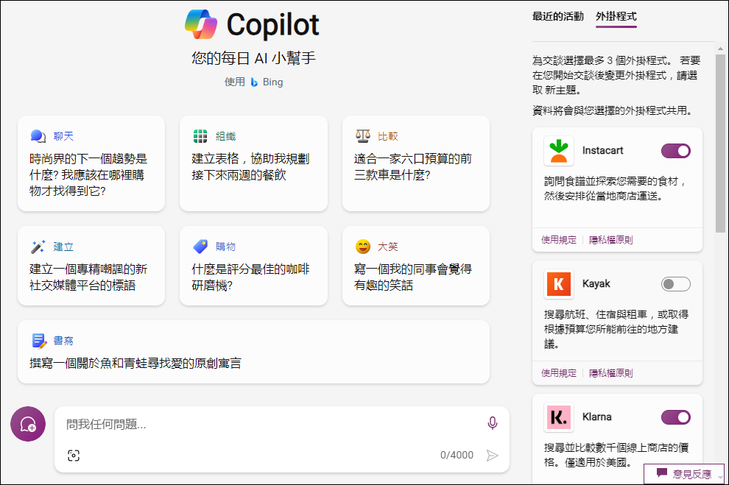
Task: Click the Copilot logo icon
Action: [x=201, y=24]
